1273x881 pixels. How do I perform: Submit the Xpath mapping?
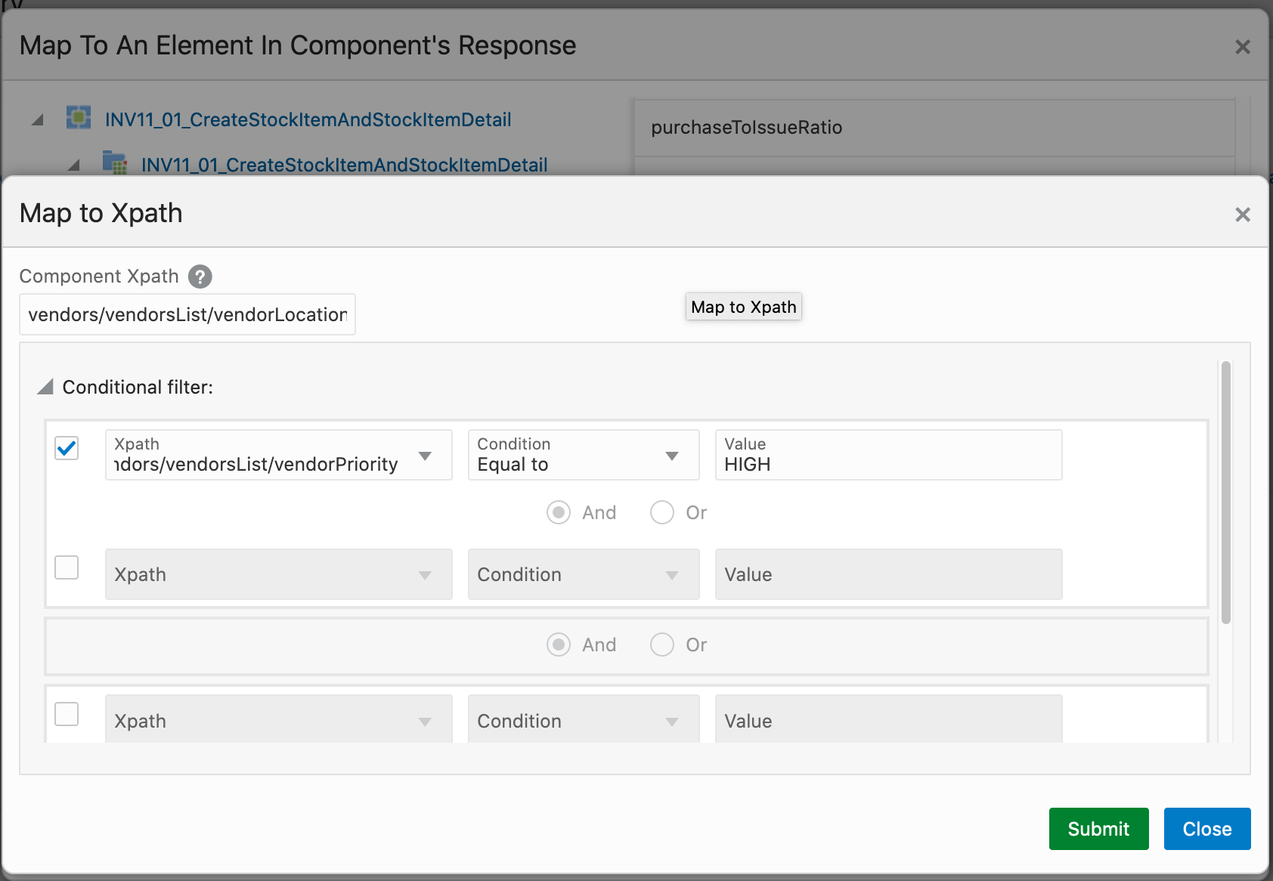pyautogui.click(x=1098, y=829)
